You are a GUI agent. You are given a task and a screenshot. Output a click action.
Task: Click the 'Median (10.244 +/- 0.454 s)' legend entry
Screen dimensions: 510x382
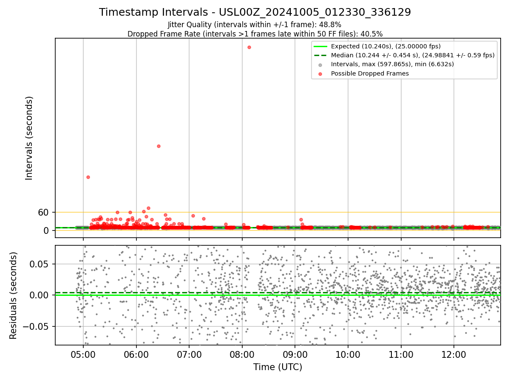click(x=413, y=55)
